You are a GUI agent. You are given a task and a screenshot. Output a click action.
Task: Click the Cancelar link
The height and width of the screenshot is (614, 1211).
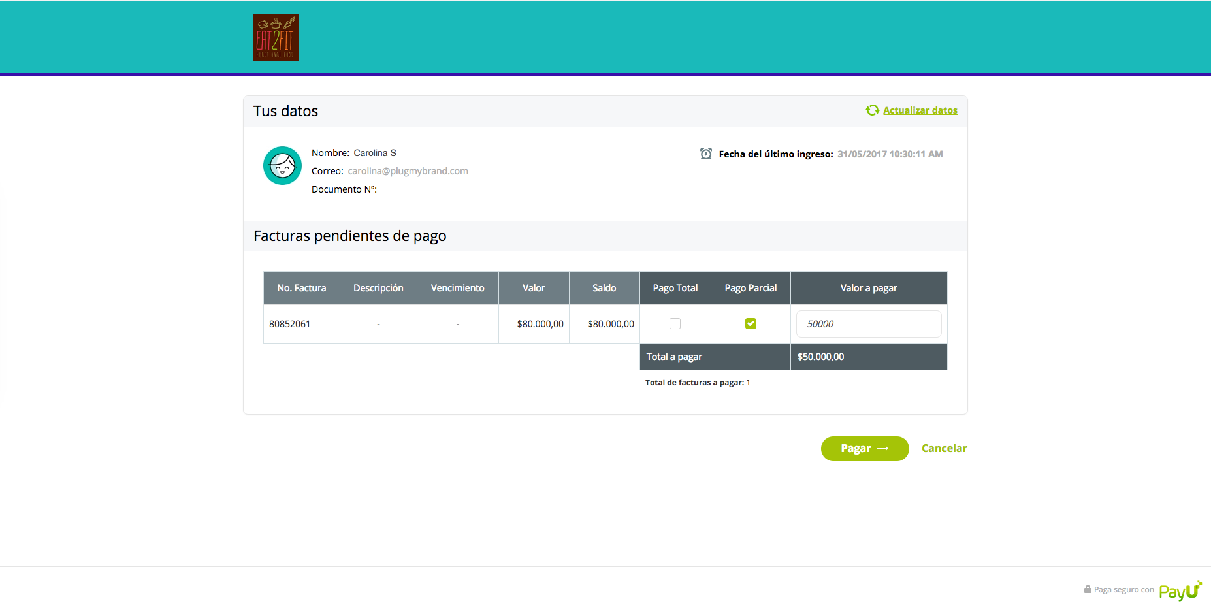click(944, 448)
